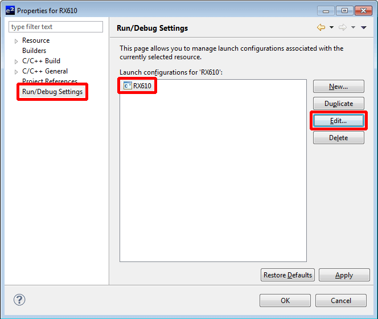This screenshot has height=319, width=378.
Task: Open the Run/Debug Settings page
Action: (52, 92)
